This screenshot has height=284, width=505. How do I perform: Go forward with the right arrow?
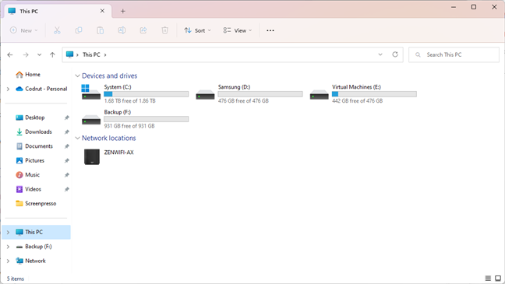26,54
